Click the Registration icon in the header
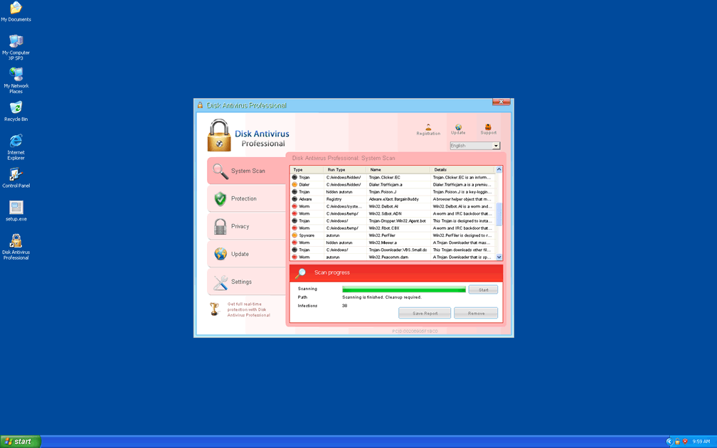This screenshot has height=448, width=717. coord(428,129)
